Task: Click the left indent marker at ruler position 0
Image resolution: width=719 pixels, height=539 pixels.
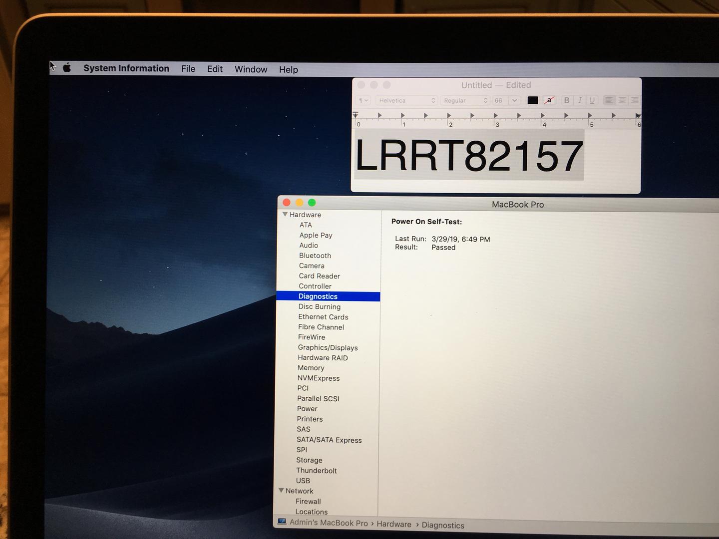Action: (356, 115)
